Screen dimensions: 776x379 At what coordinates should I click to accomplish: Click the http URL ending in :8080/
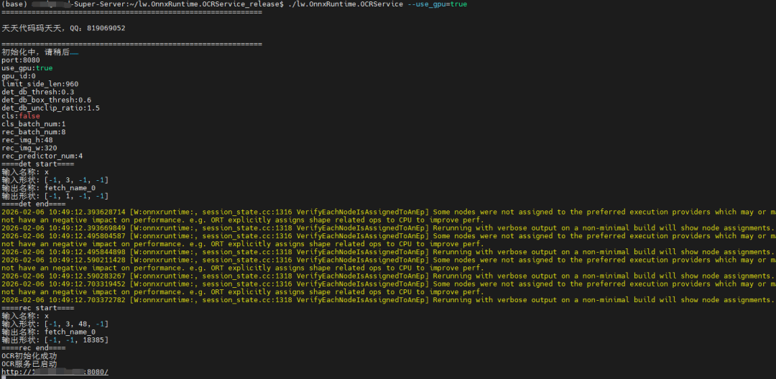coord(55,372)
